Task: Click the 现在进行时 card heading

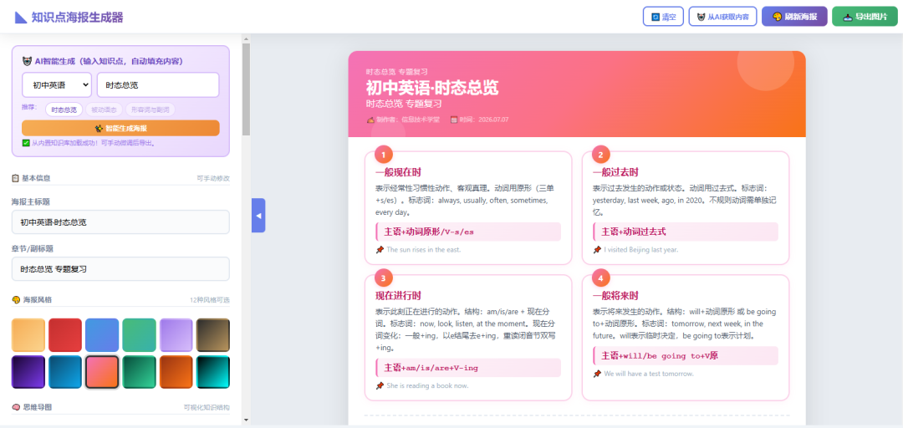Action: point(399,296)
